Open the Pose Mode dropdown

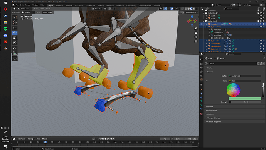25,9
